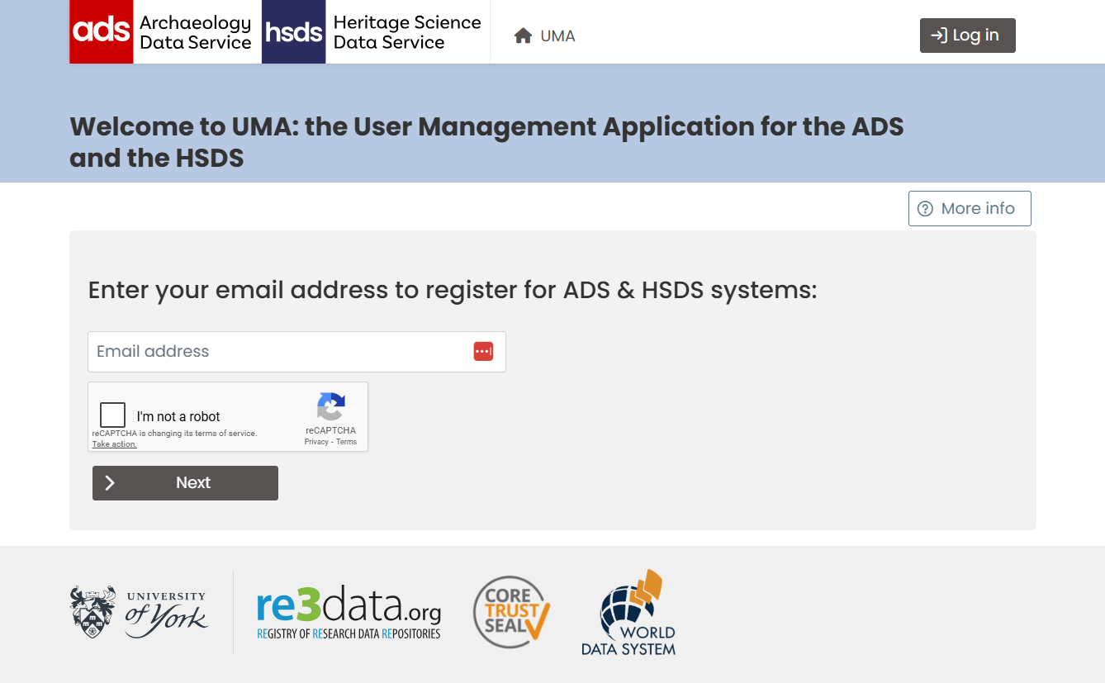Open the reCAPTCHA Terms link
Image resolution: width=1105 pixels, height=683 pixels.
[344, 441]
